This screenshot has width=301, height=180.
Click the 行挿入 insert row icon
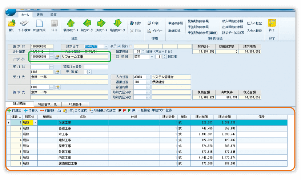click(25, 111)
